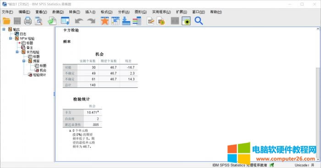This screenshot has width=321, height=168.
Task: Select 机会 in the outline tree
Action: [43, 70]
